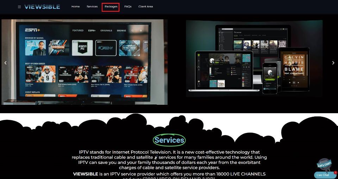
Task: Show previous slide with left arrow
Action: [x=5, y=63]
